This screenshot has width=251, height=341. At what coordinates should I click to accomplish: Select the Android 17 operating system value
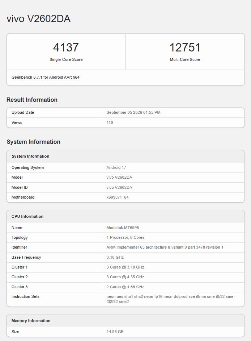click(x=116, y=167)
